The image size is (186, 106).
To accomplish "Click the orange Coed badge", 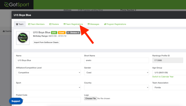I will [62, 33].
